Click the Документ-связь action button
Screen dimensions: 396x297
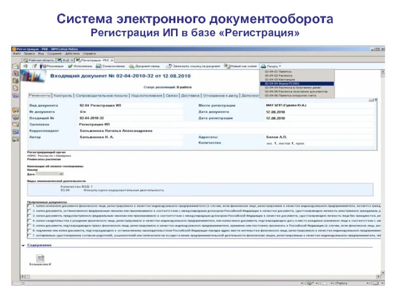[145, 66]
